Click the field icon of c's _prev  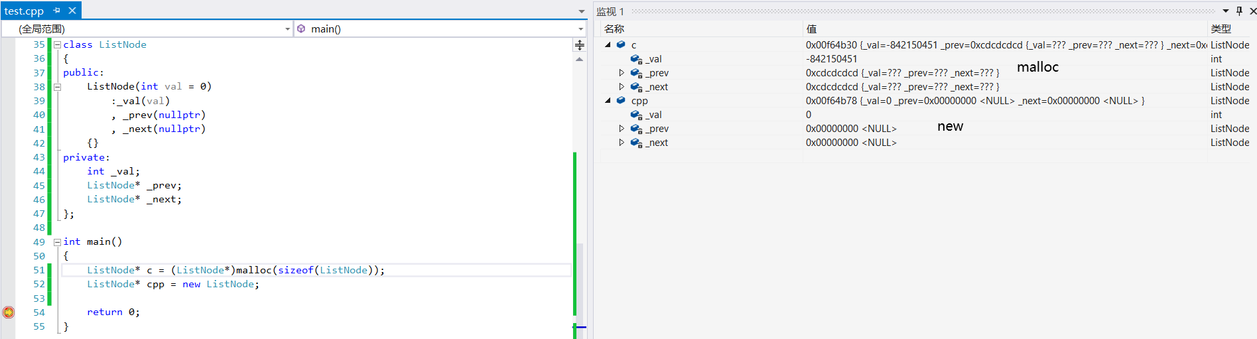point(636,73)
